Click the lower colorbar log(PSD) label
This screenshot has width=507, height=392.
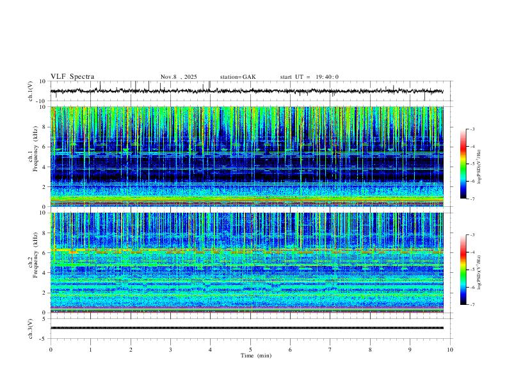(x=479, y=272)
